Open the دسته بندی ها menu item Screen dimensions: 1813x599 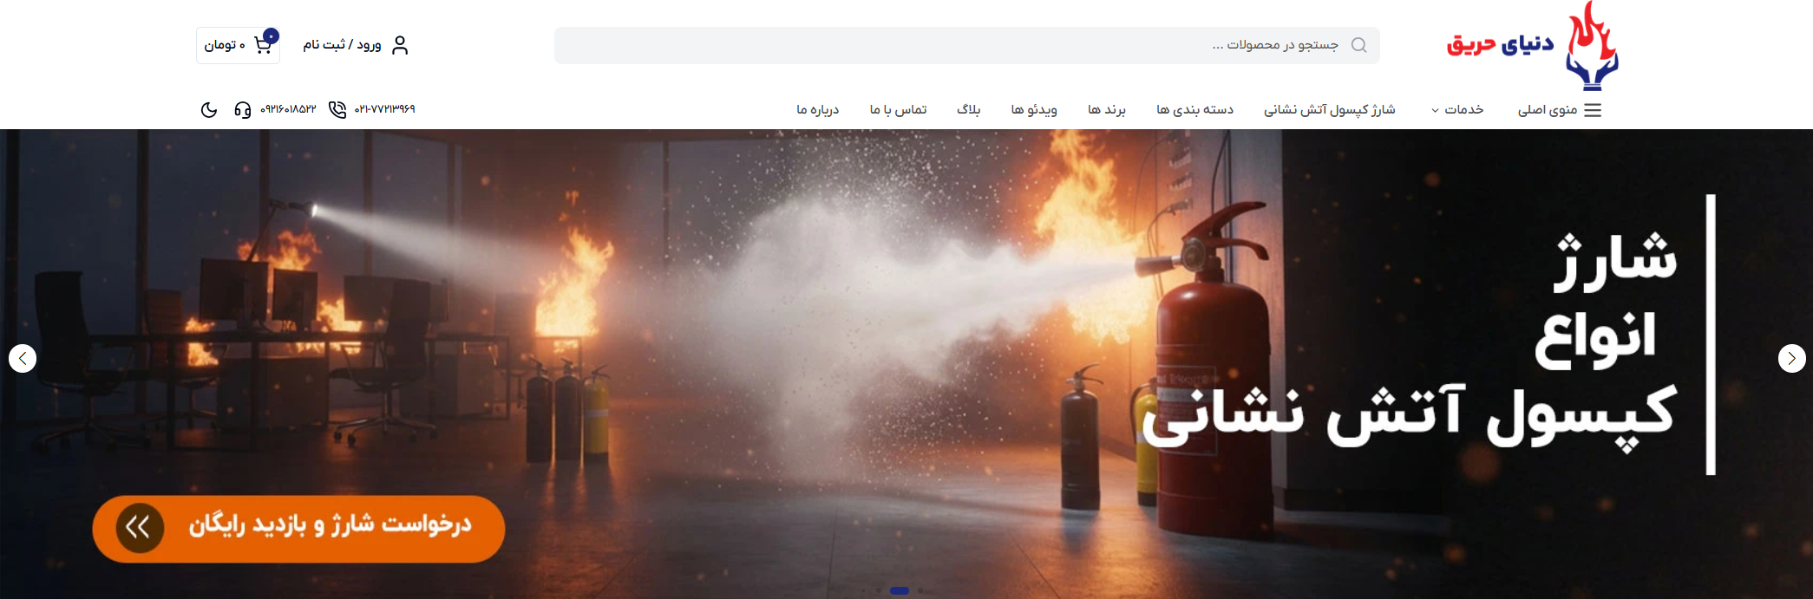click(1194, 110)
